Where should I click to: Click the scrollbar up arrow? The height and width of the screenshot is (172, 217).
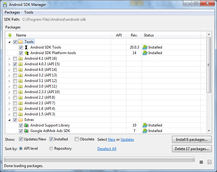209,34
